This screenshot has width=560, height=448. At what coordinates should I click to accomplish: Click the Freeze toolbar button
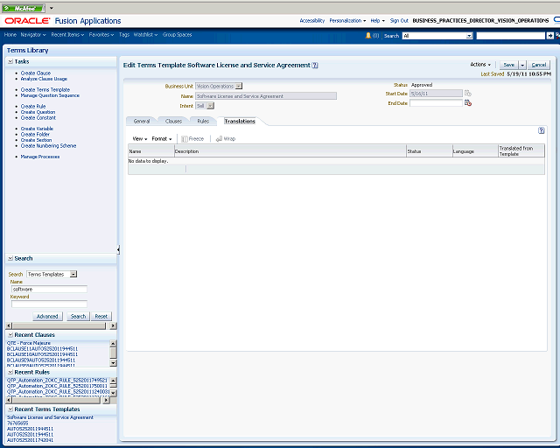[x=192, y=138]
